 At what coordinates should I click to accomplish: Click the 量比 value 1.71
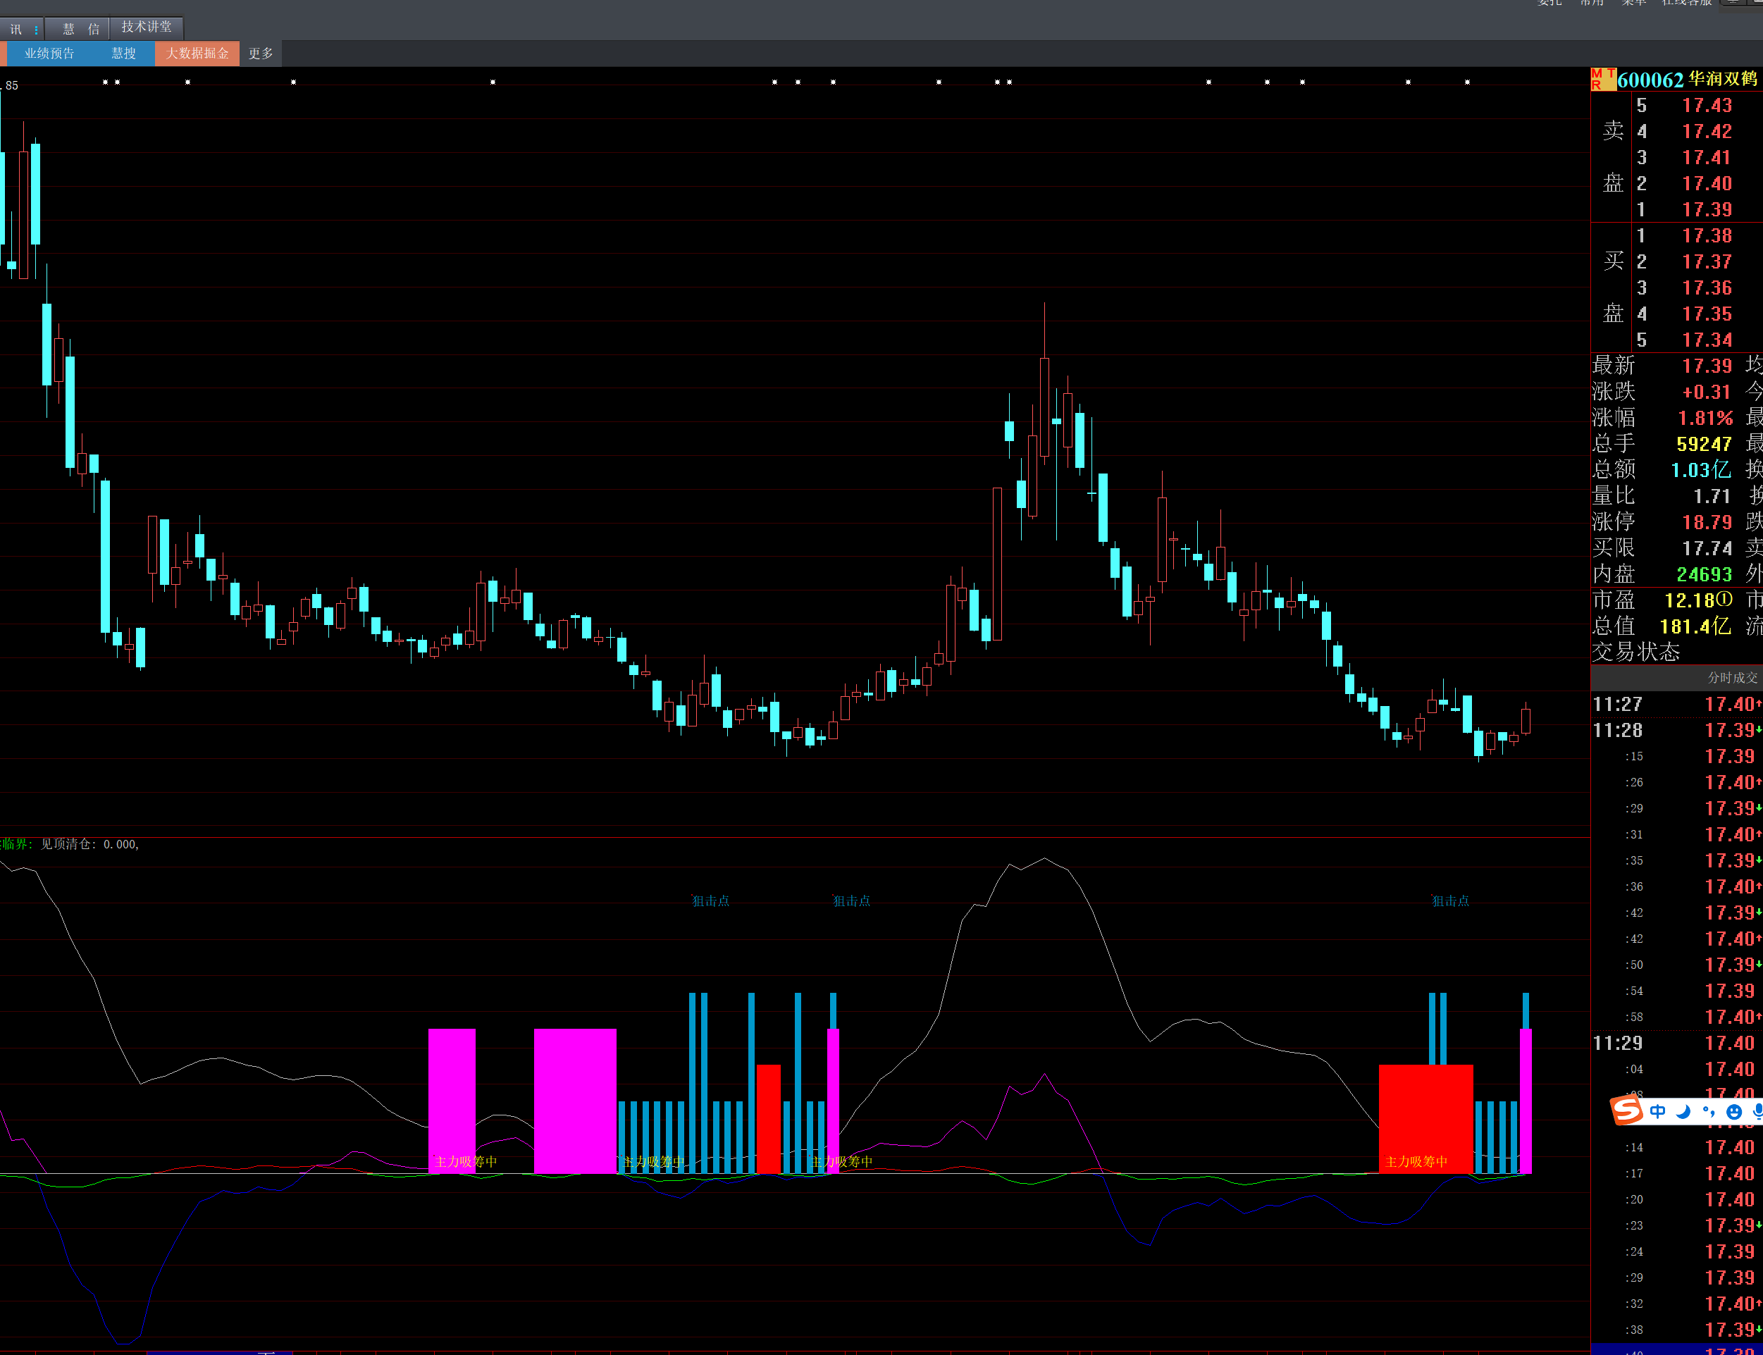coord(1712,496)
